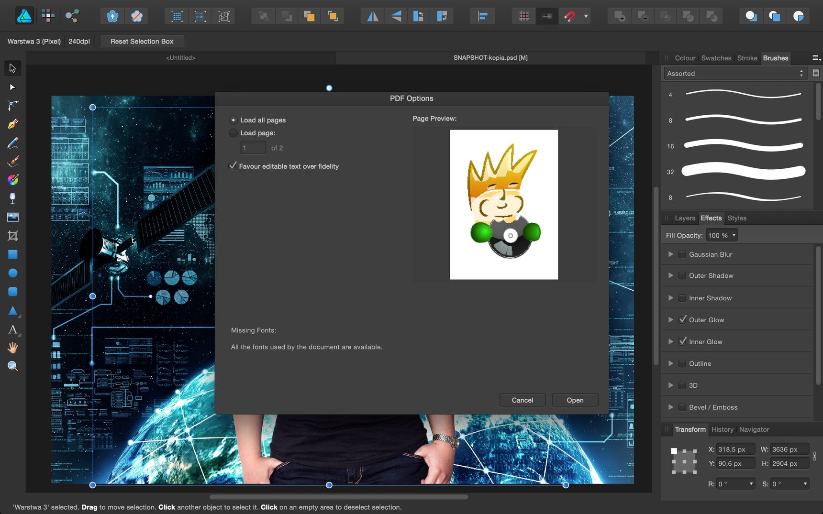Click the Move to Back icon
This screenshot has height=514, width=823.
click(263, 16)
